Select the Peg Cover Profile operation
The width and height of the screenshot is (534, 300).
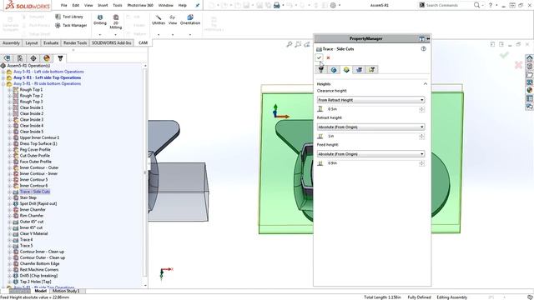pos(35,150)
